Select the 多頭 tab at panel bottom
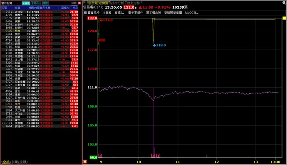Screen dimensions: 287x165 coord(15,162)
